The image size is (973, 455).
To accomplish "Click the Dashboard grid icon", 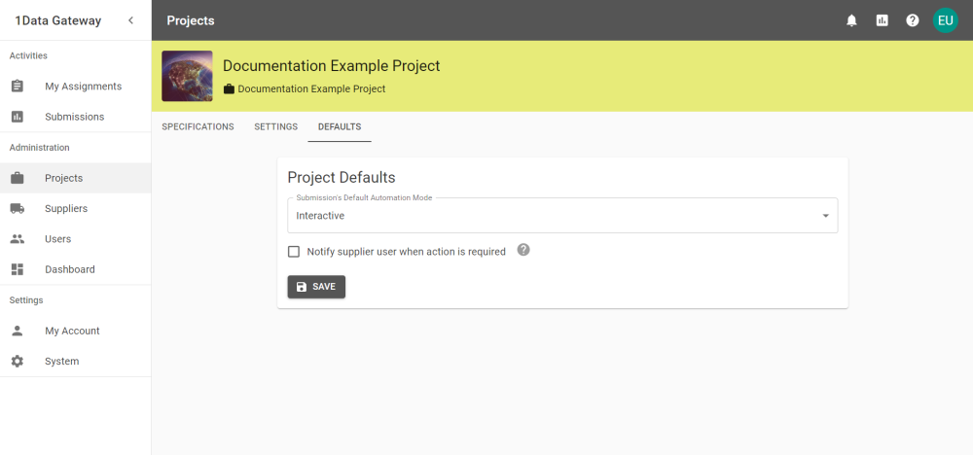I will (18, 269).
